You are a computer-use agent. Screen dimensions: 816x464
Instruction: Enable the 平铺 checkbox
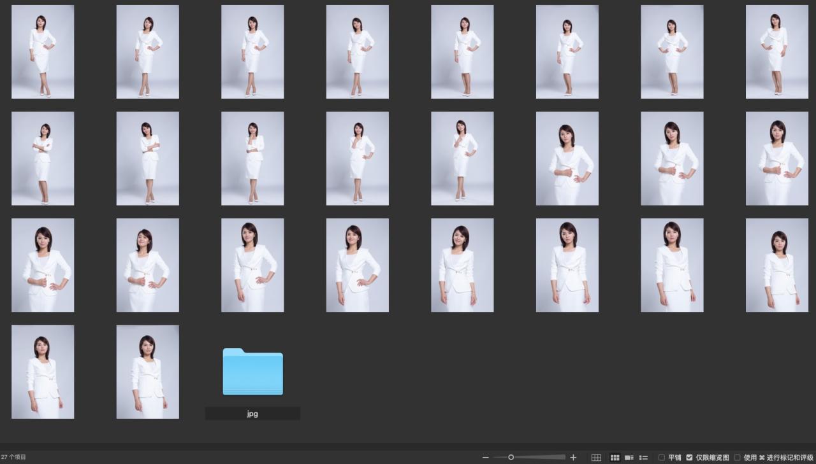pyautogui.click(x=662, y=458)
